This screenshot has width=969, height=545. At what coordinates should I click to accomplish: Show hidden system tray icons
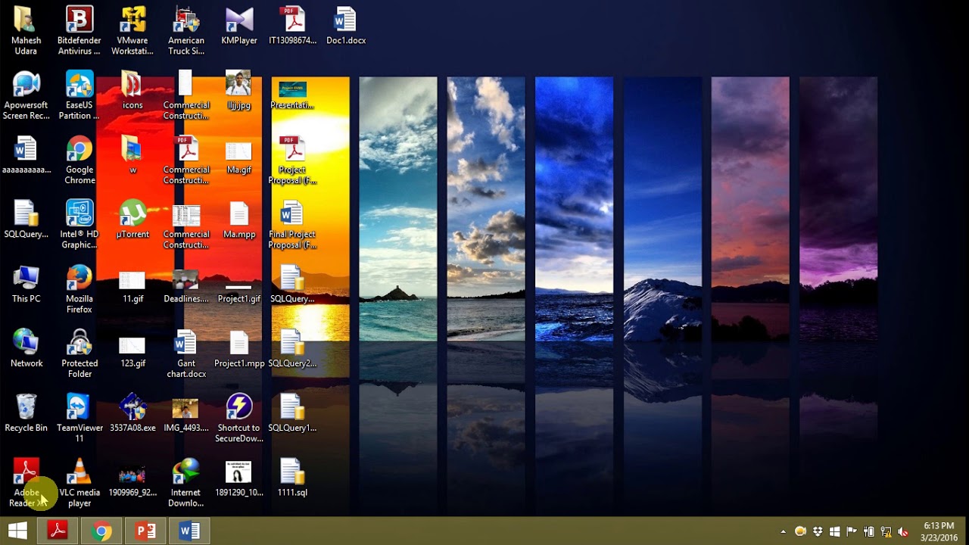[783, 532]
